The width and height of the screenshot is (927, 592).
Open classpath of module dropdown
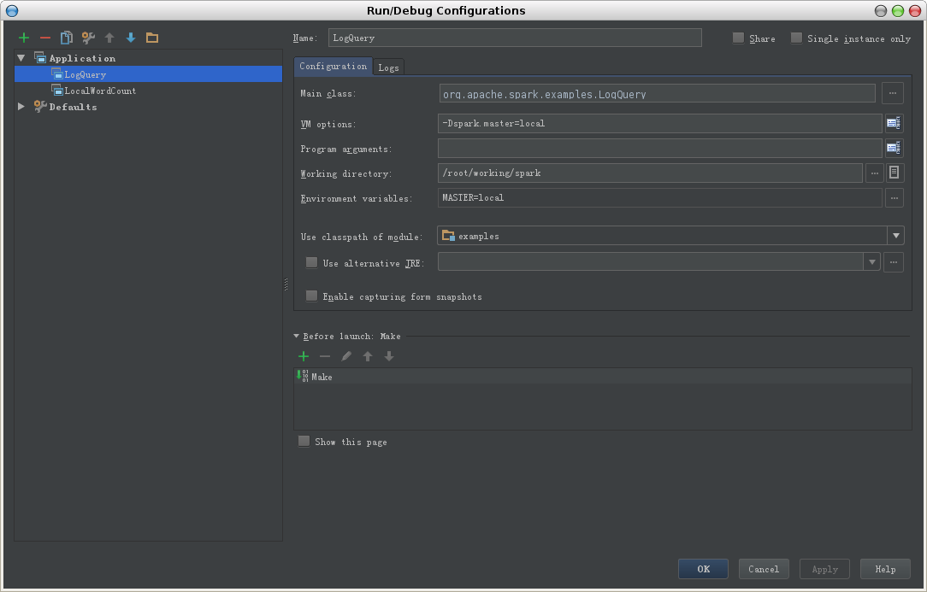click(x=895, y=236)
